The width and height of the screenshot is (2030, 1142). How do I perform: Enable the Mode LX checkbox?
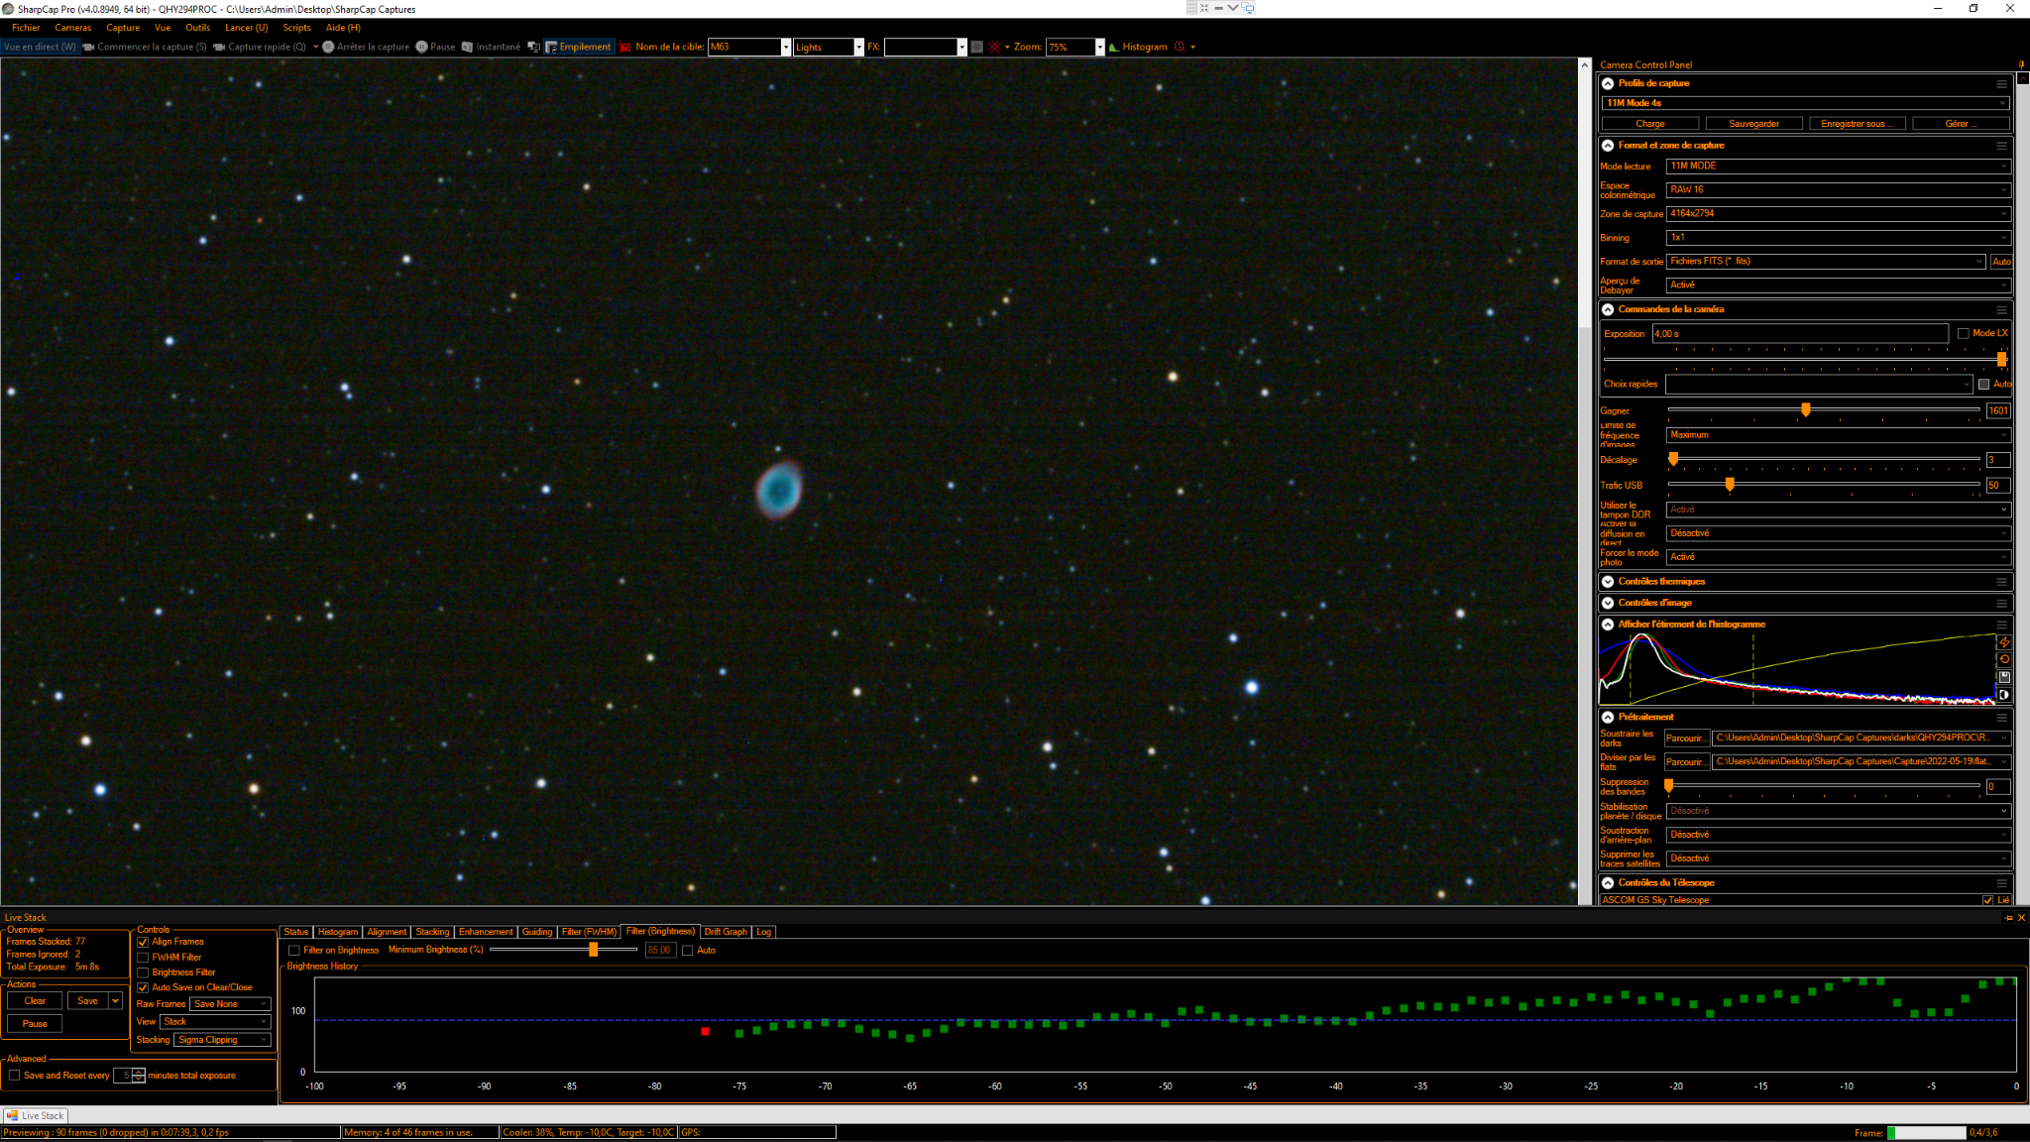tap(1964, 333)
